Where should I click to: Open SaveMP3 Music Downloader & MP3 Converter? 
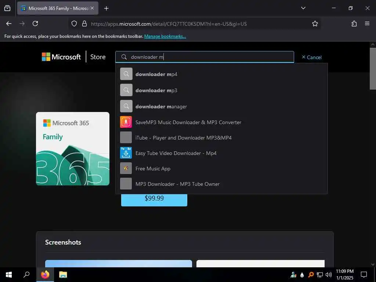click(x=221, y=122)
